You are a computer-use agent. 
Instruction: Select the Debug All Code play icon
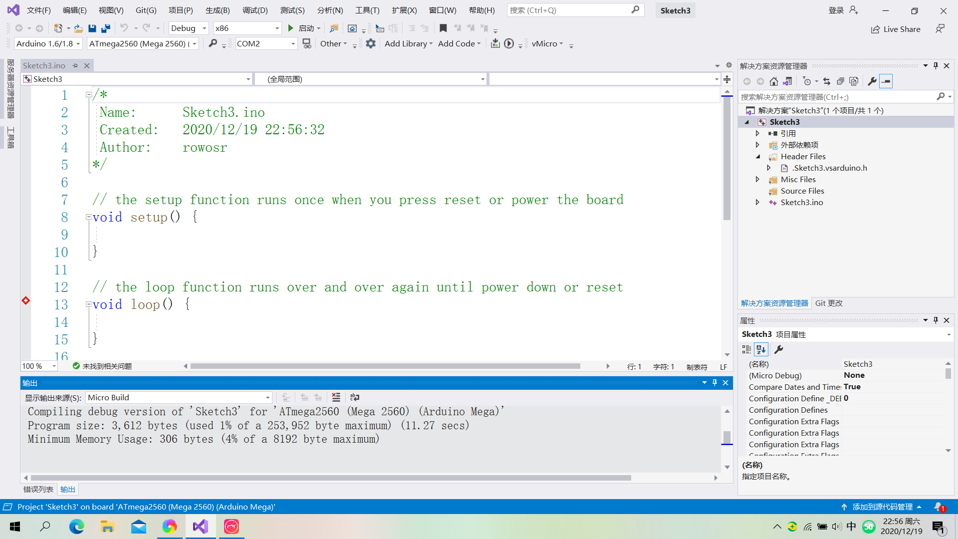(x=508, y=43)
